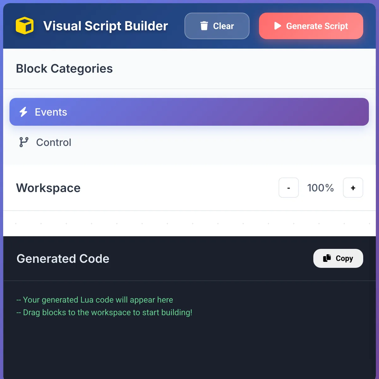Click the 'Your generated Lua code' comment line
The width and height of the screenshot is (379, 379).
click(x=95, y=300)
